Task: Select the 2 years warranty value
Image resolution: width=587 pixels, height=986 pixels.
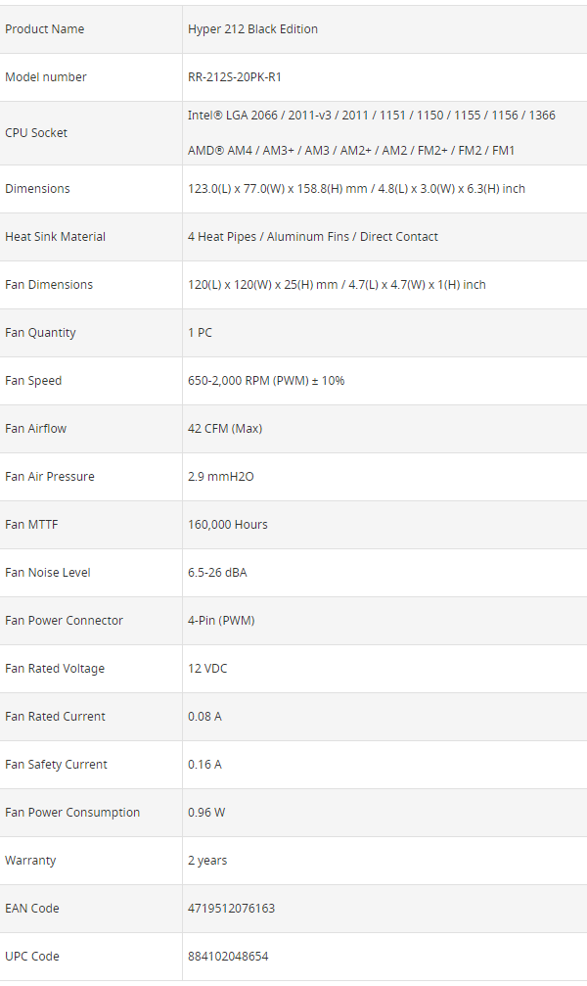Action: [x=207, y=861]
